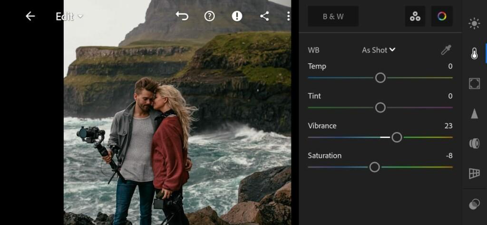Screen dimensions: 487x225
Task: Click the Tint slider handle
Action: [x=380, y=108]
